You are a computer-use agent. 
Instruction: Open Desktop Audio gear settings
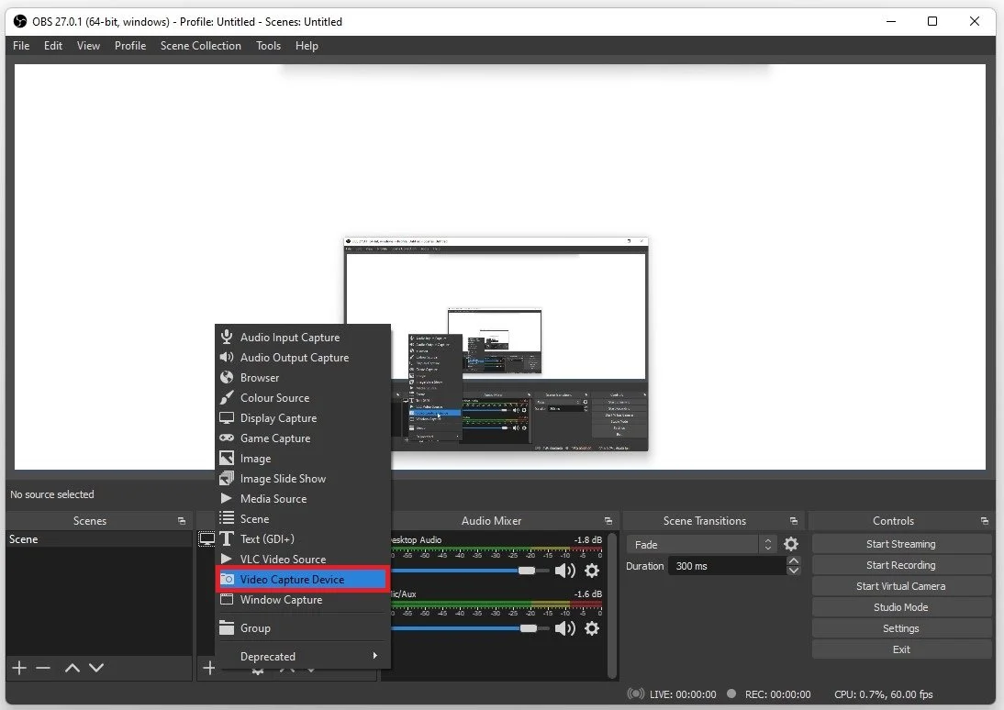[592, 571]
